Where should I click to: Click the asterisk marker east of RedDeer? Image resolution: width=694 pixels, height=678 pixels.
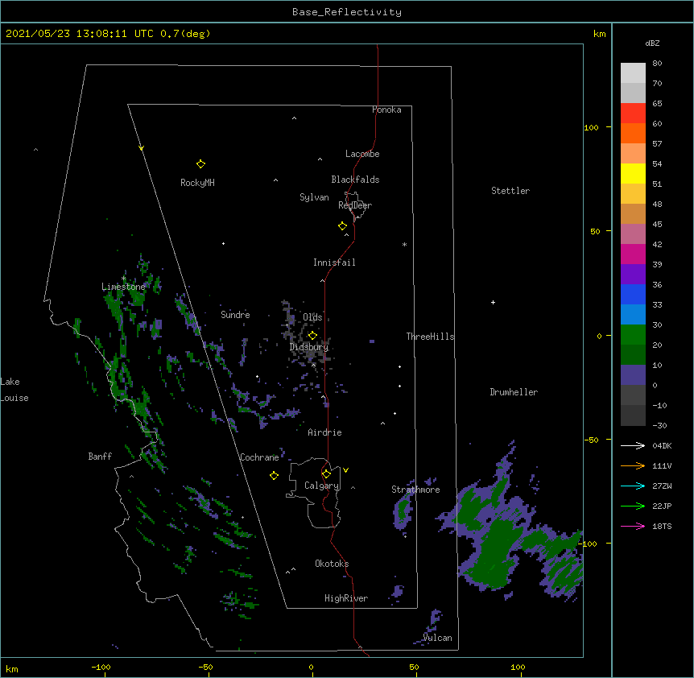tap(404, 245)
